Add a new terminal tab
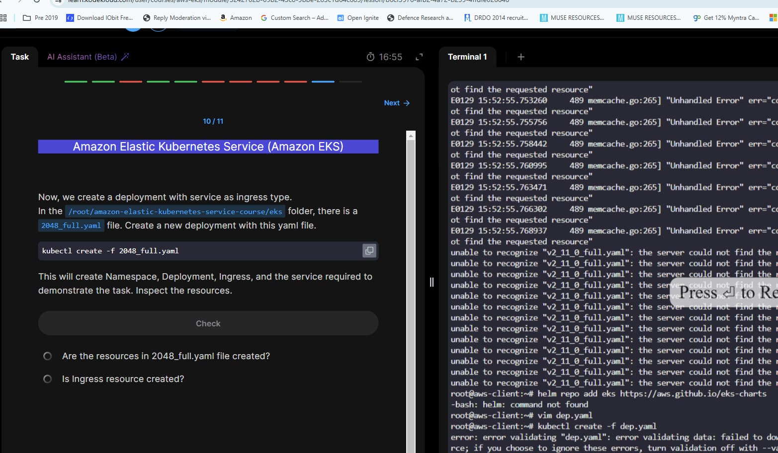 click(x=520, y=57)
